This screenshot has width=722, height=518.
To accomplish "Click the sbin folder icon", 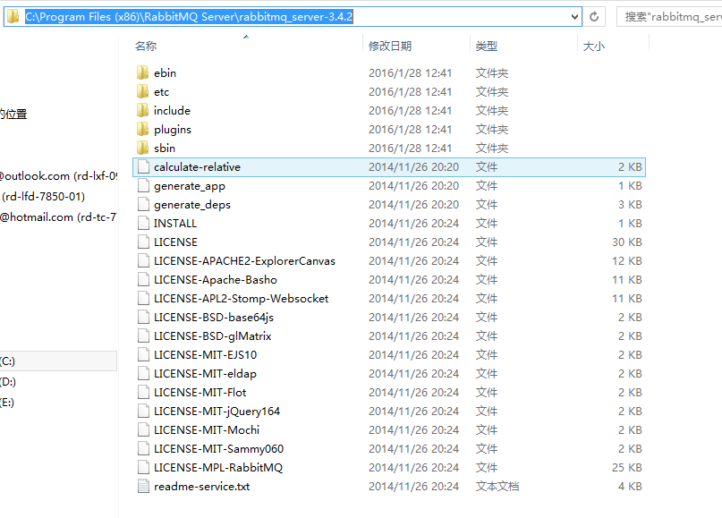I will click(x=143, y=148).
